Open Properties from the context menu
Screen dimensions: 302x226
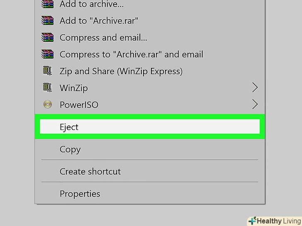click(x=80, y=194)
